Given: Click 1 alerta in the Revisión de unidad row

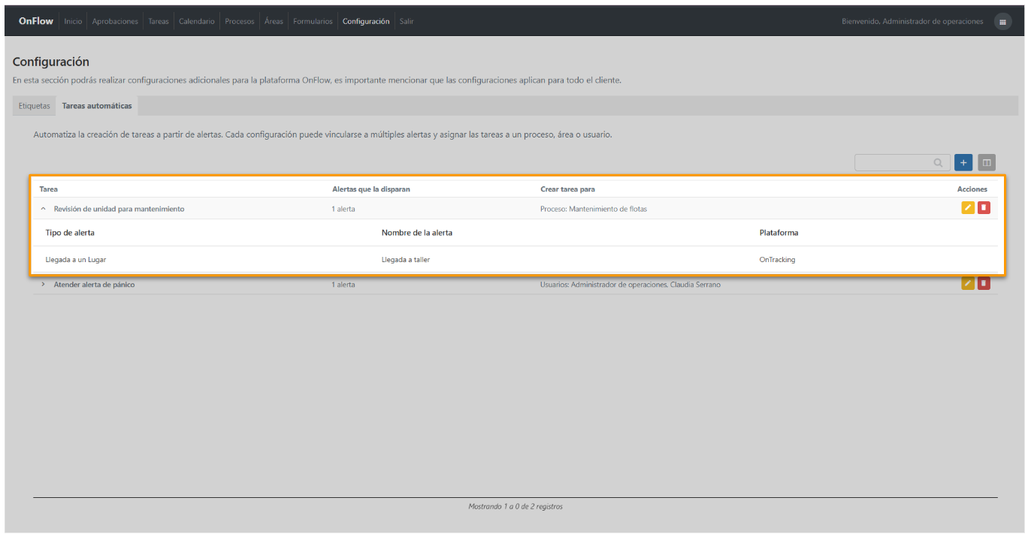Looking at the screenshot, I should pos(343,209).
